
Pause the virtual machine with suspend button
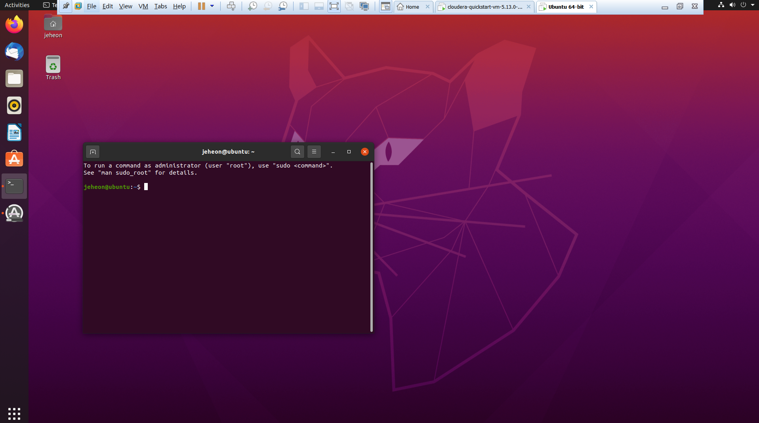[202, 6]
